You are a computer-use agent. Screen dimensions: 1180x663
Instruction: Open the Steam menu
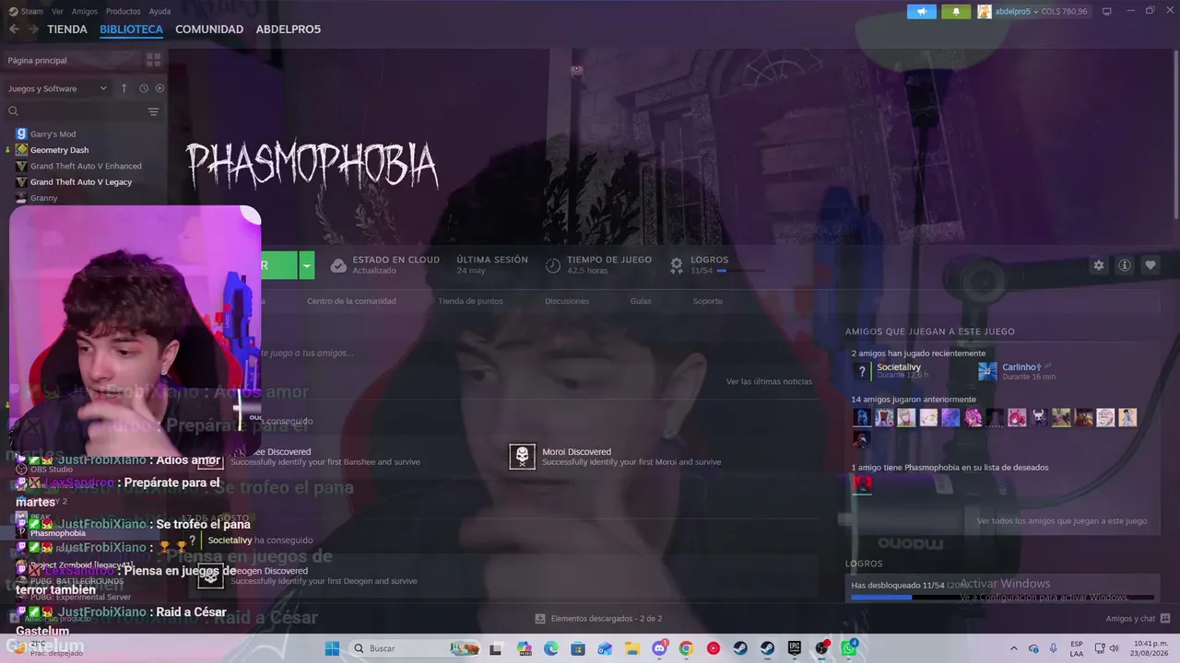click(x=31, y=11)
